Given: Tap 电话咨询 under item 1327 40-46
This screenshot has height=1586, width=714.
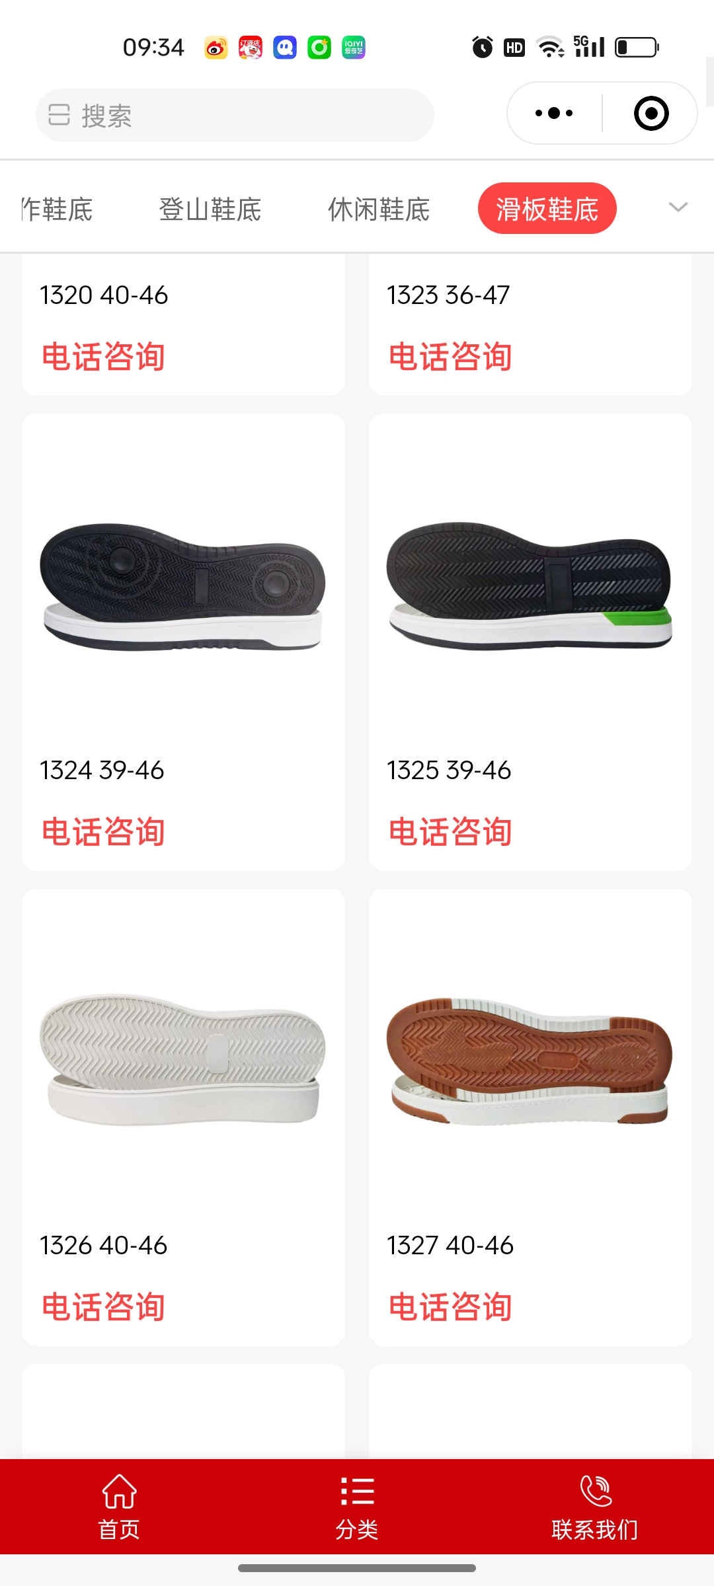Looking at the screenshot, I should click(x=450, y=1306).
